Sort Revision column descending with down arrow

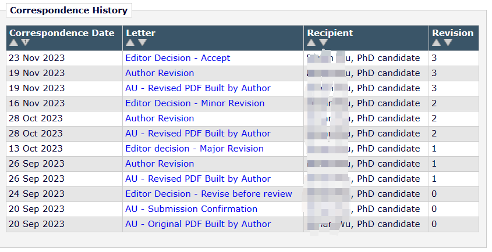point(448,43)
